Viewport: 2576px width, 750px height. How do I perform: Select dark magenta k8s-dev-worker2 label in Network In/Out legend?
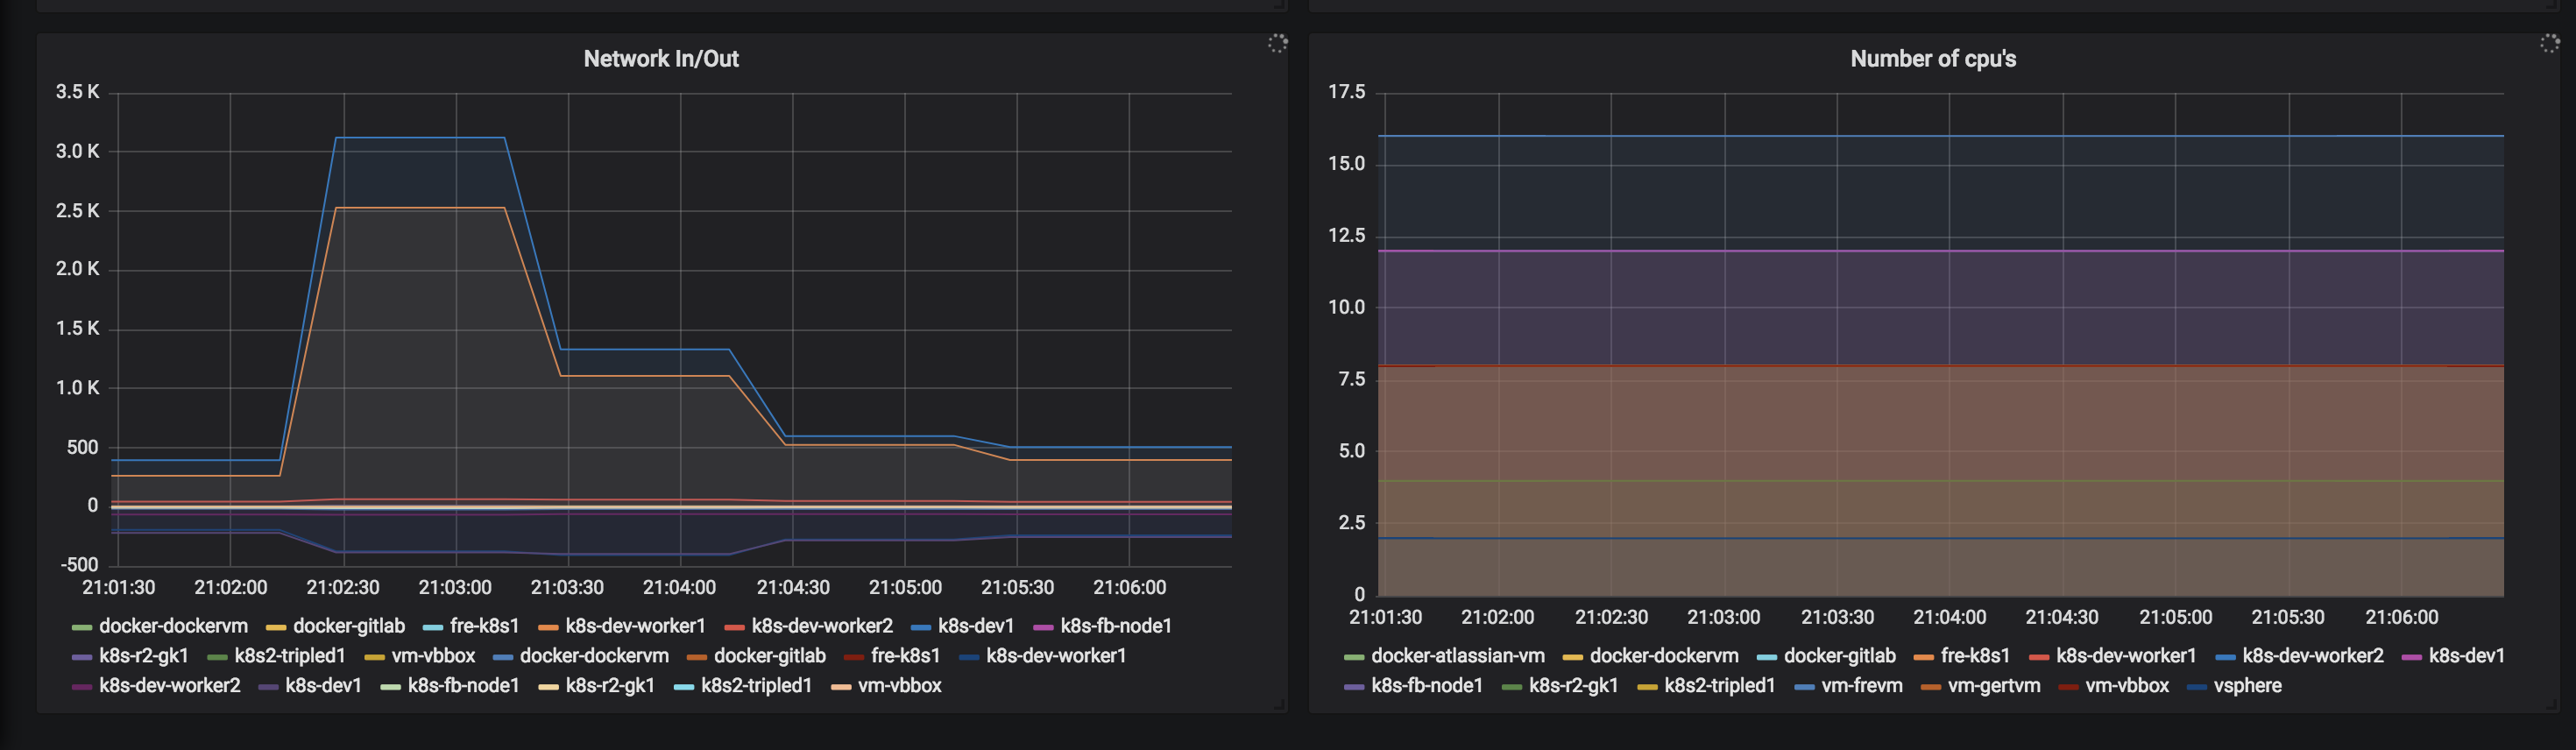[x=170, y=686]
